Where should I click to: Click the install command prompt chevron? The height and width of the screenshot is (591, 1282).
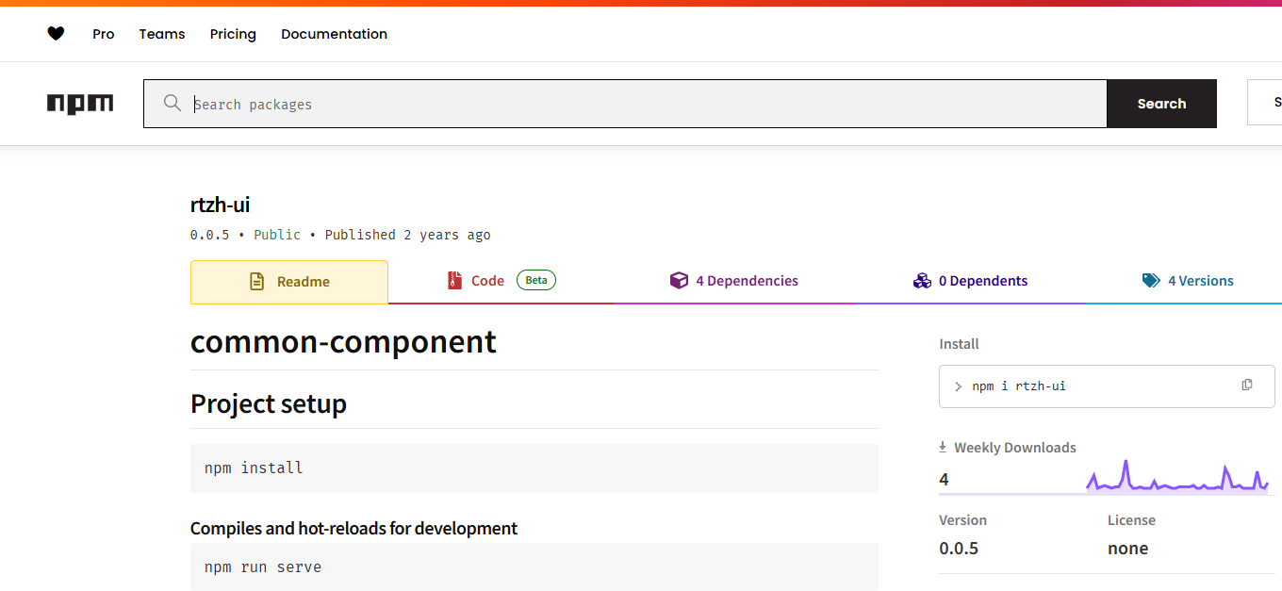coord(958,386)
